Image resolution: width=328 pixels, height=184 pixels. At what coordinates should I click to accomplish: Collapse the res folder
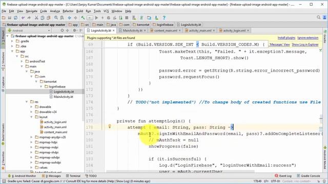click(x=27, y=102)
